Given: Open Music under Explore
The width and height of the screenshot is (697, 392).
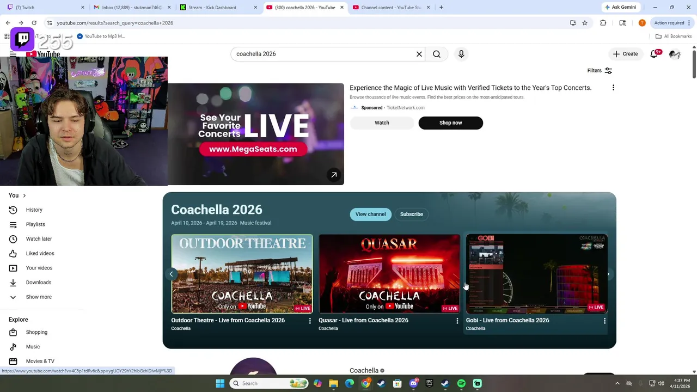Looking at the screenshot, I should coord(33,347).
